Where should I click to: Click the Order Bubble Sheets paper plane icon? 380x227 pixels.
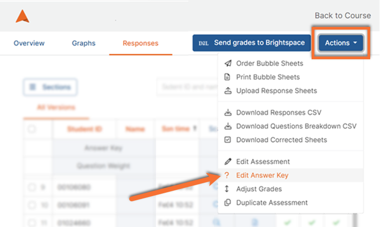[228, 63]
